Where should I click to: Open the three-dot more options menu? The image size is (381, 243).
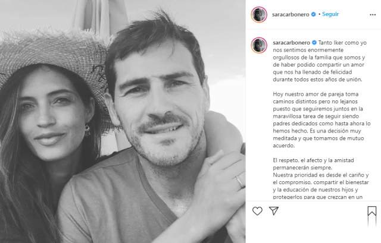[373, 15]
